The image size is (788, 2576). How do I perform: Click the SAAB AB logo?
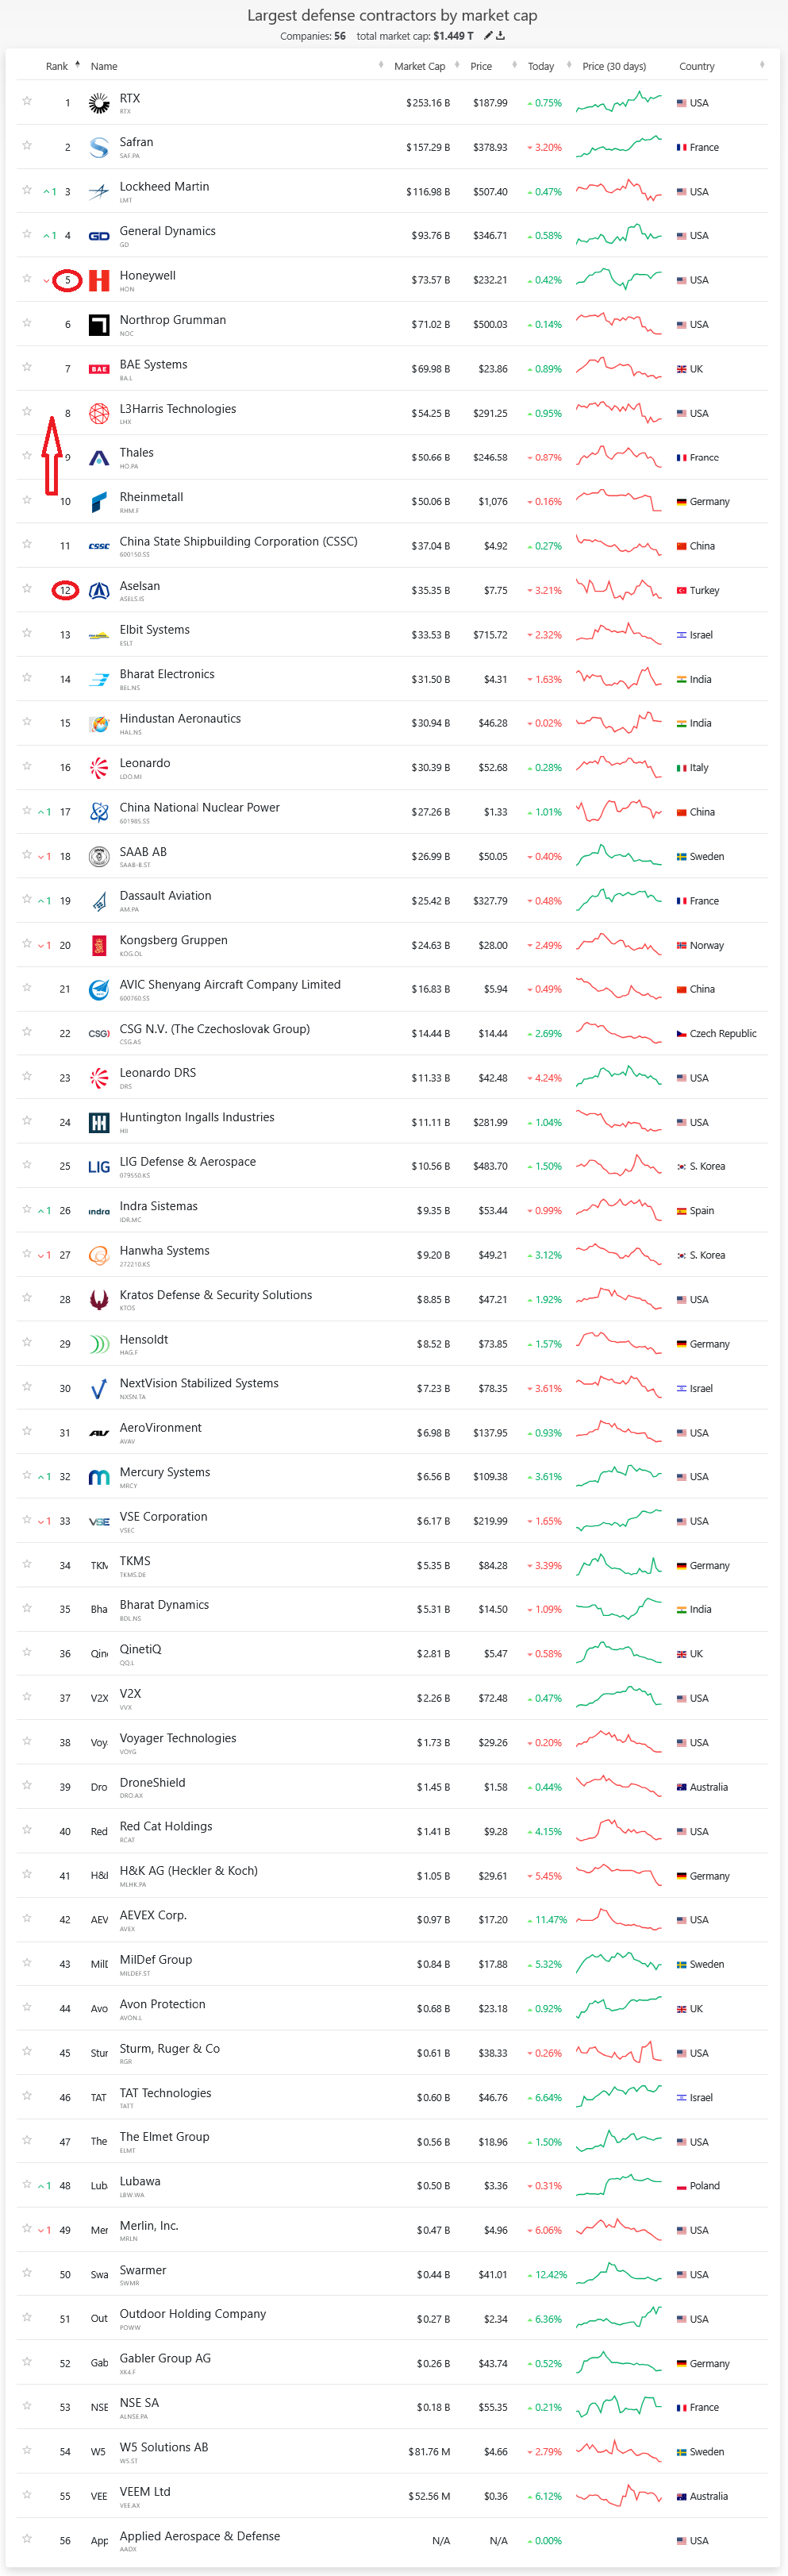point(99,857)
